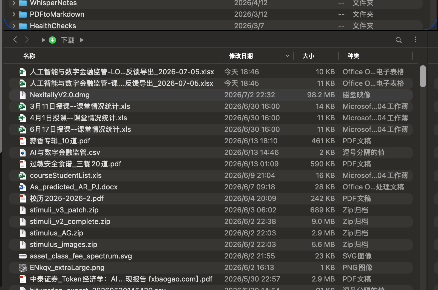Viewport: 438px width, 290px height.
Task: Go forward with the right chevron
Action: click(x=27, y=39)
